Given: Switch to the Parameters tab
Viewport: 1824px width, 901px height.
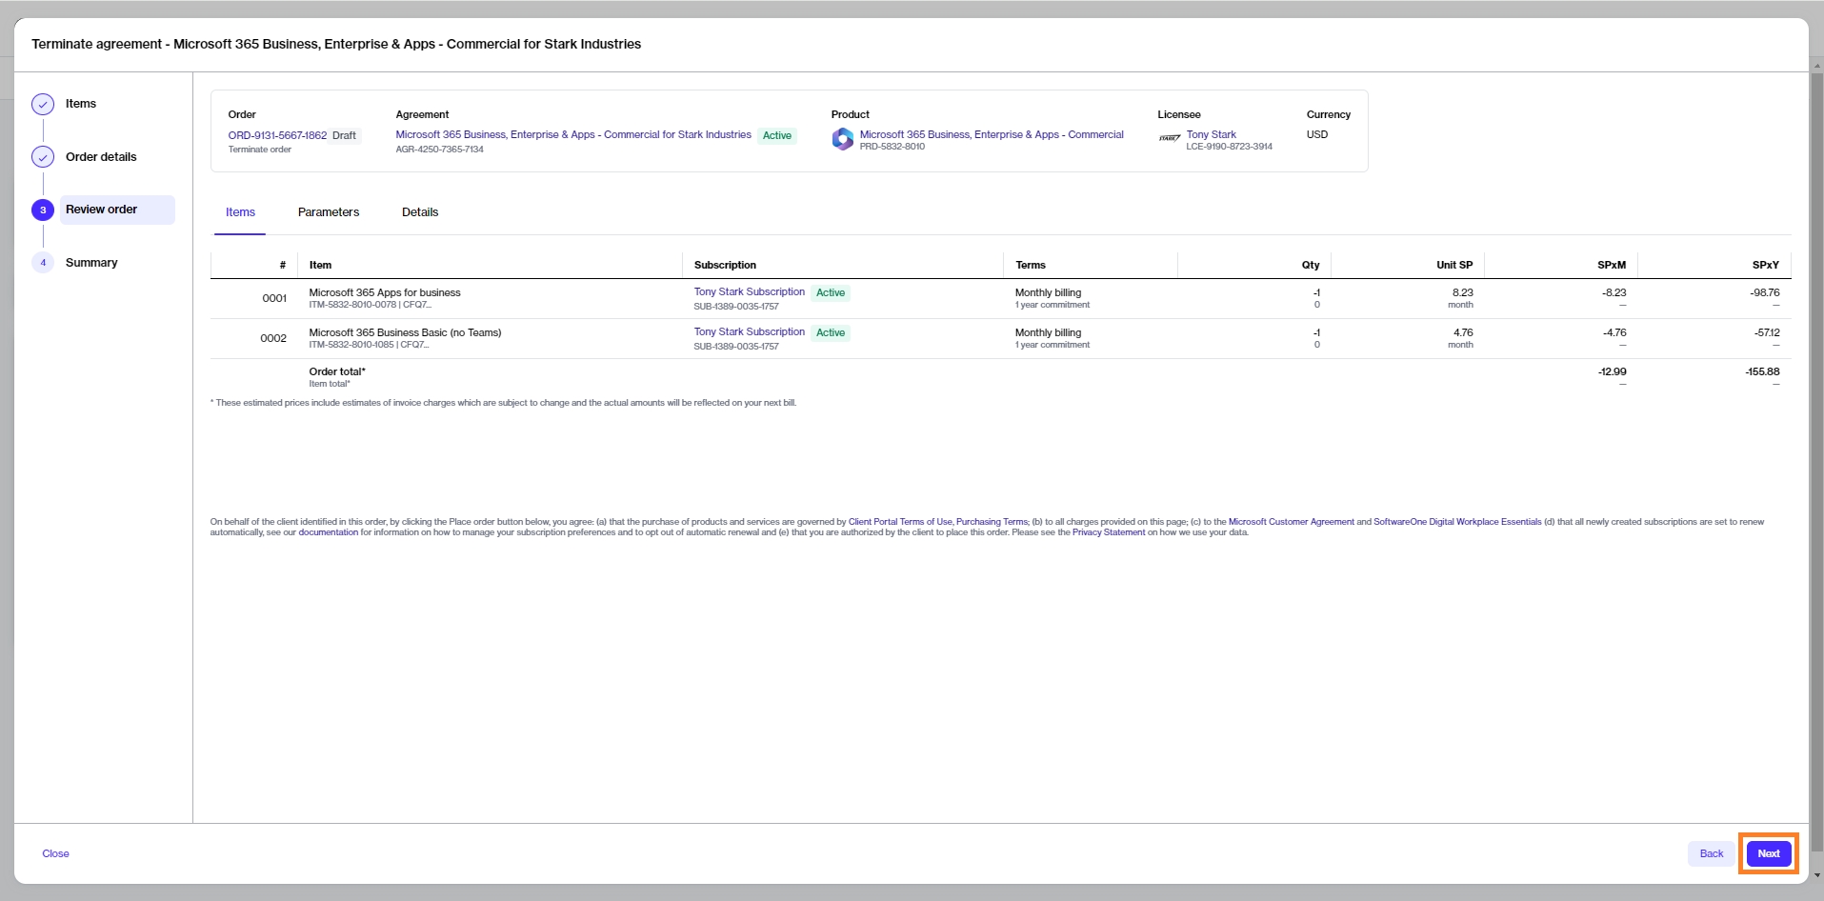Looking at the screenshot, I should [x=328, y=212].
